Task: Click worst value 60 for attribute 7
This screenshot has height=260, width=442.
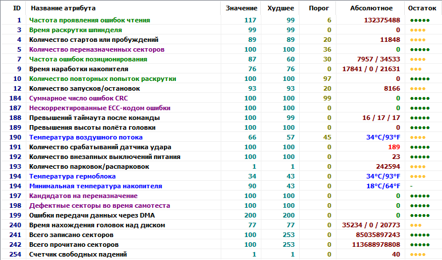Action: click(x=290, y=59)
